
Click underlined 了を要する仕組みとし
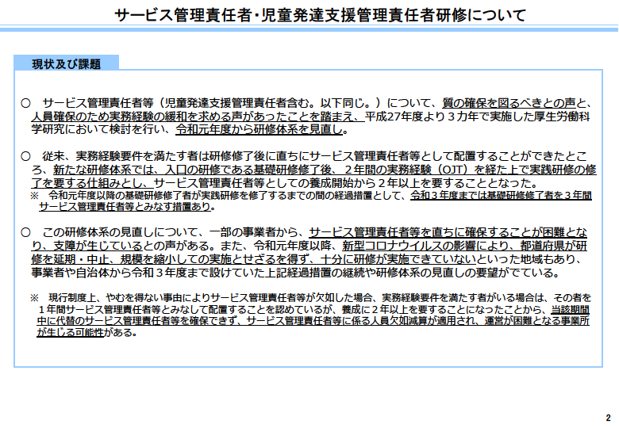87,183
